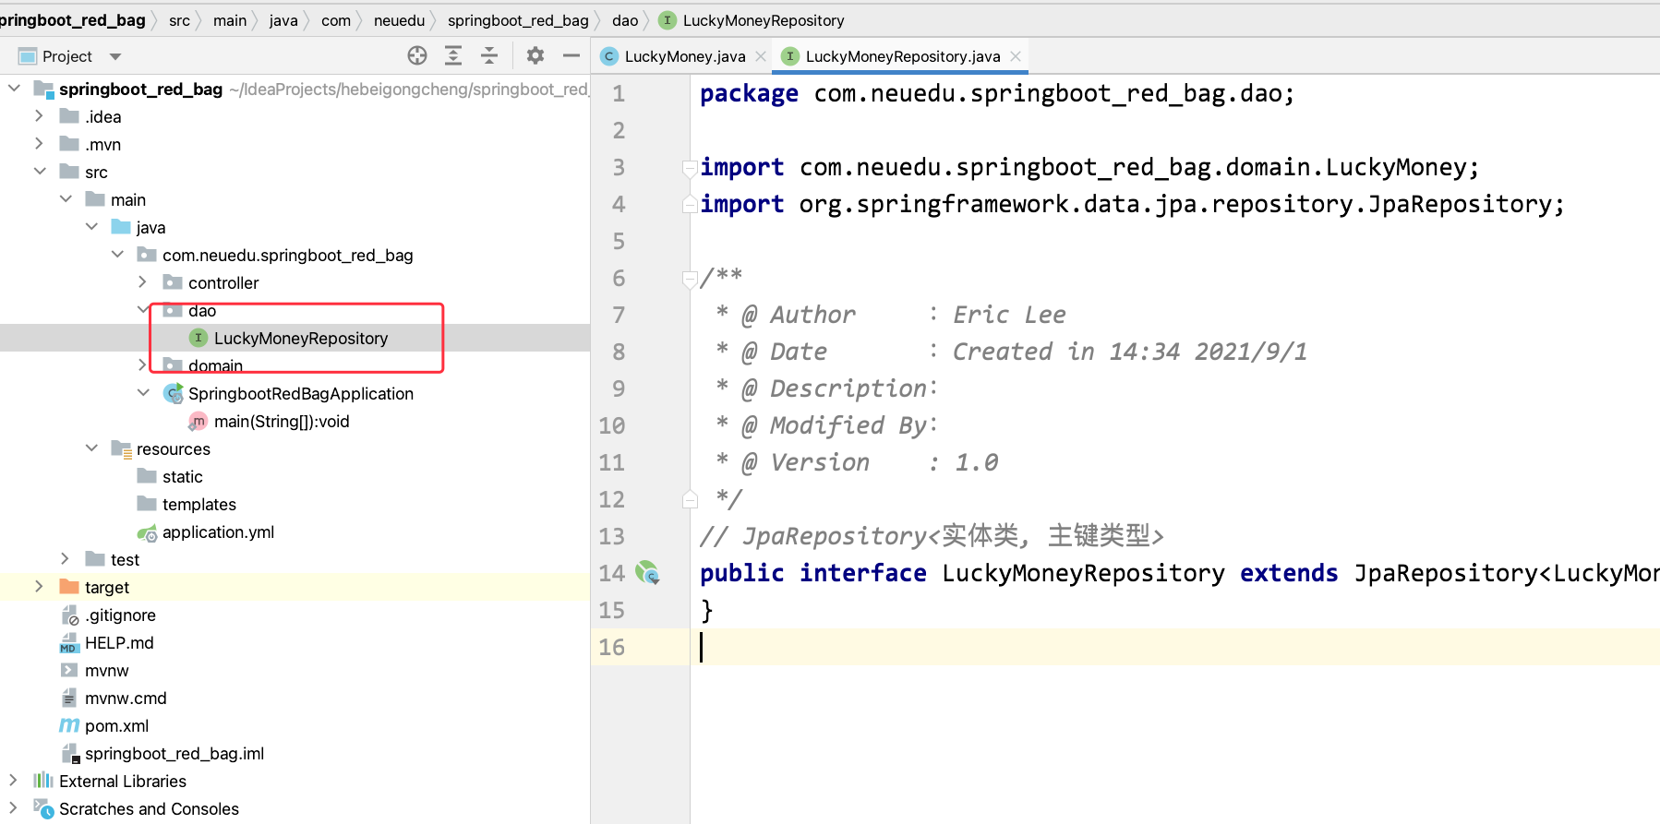This screenshot has height=824, width=1660.
Task: Hide the Project panel with minus icon
Action: [x=571, y=56]
